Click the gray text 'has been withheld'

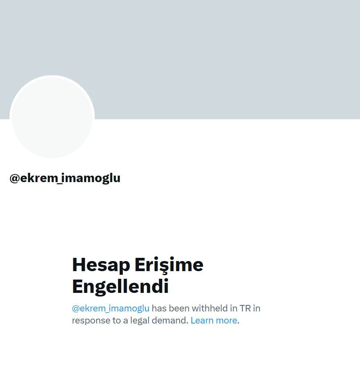coord(190,308)
